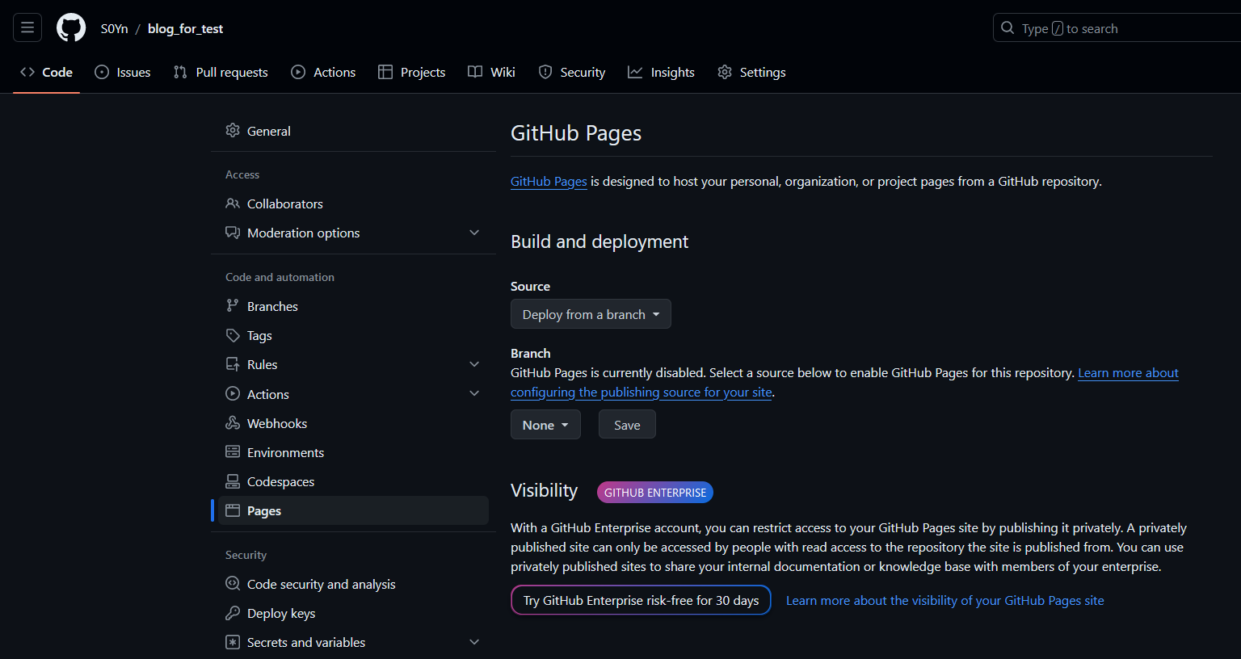
Task: Click the Rules icon in sidebar
Action: coord(233,364)
